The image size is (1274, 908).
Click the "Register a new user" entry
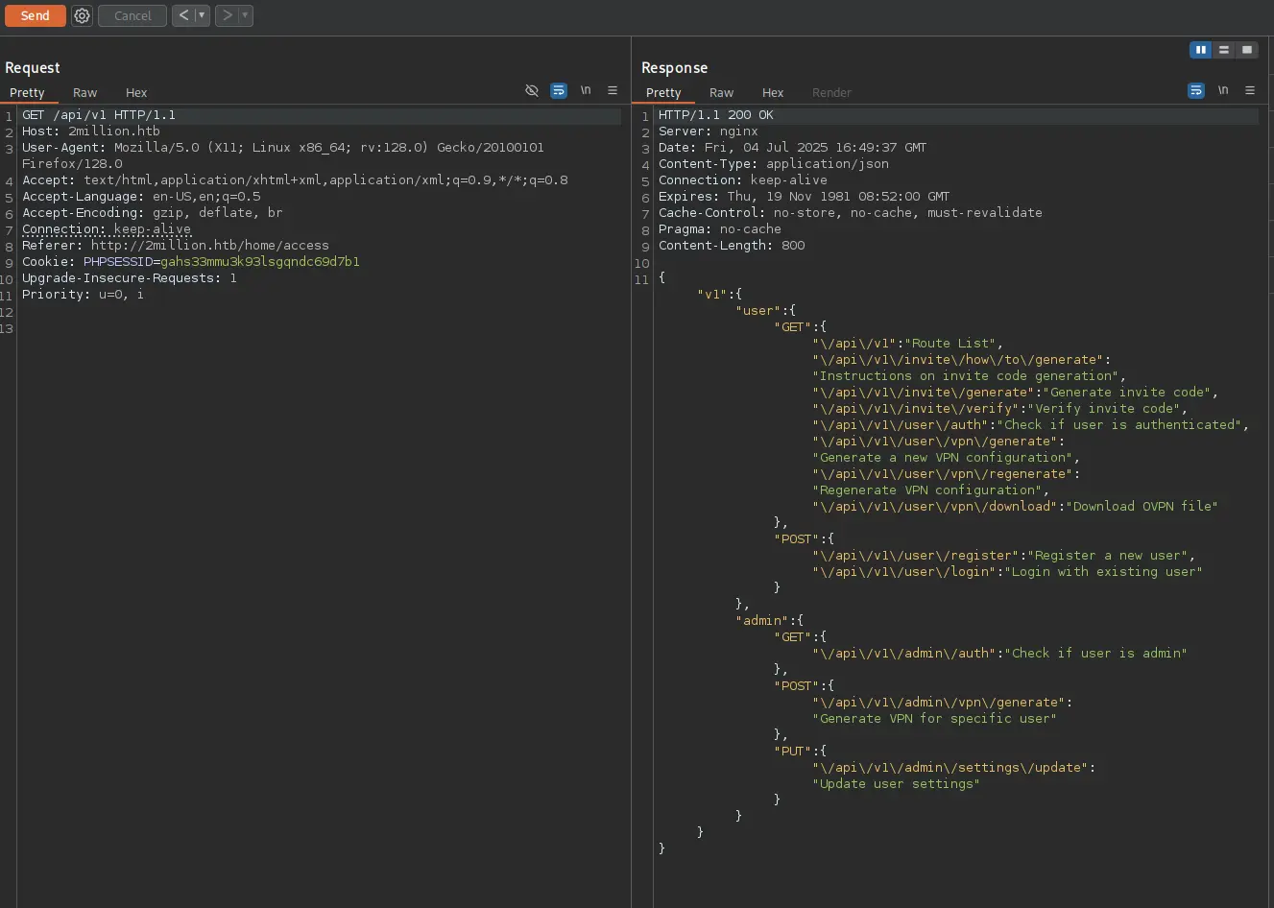pos(1108,556)
